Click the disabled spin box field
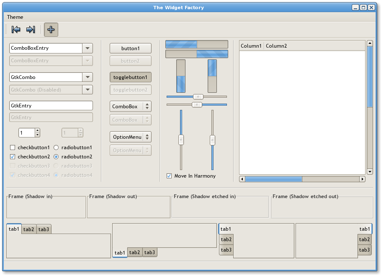 click(x=70, y=133)
